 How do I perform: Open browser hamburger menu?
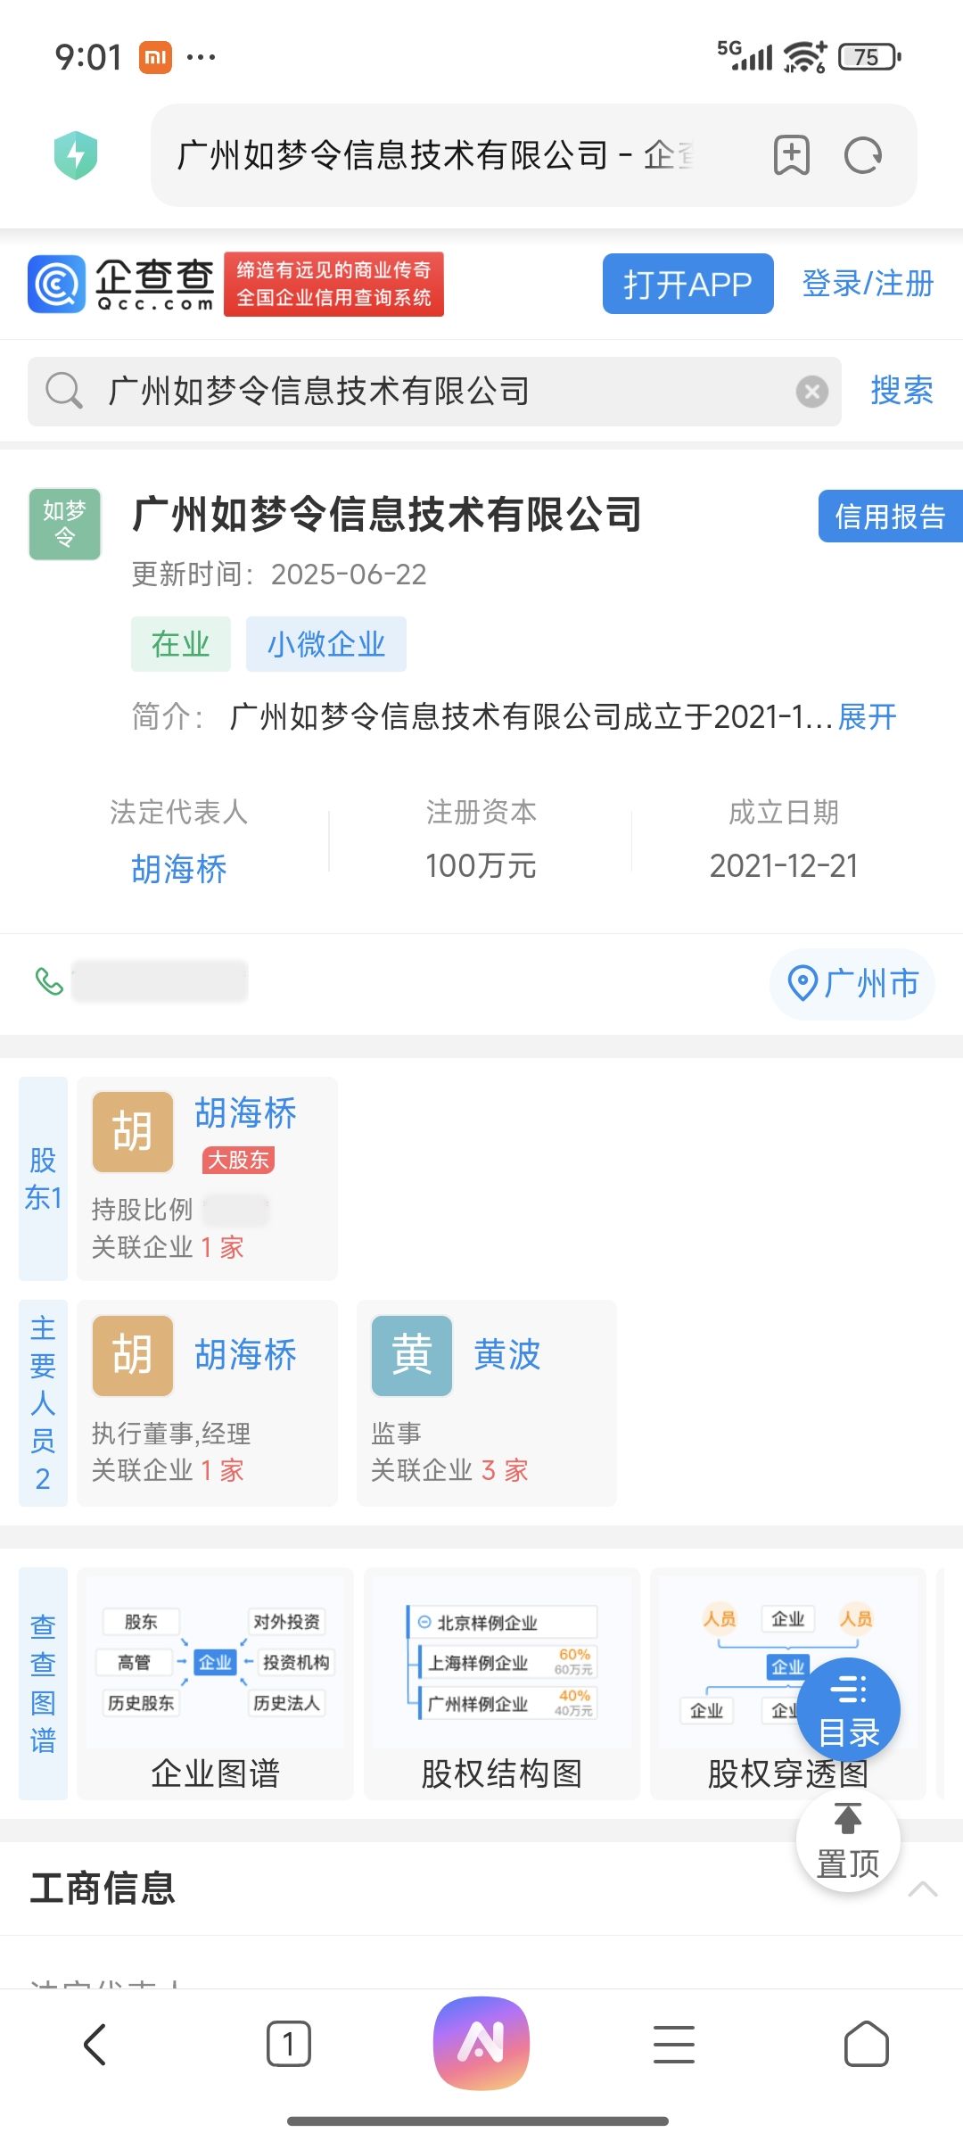674,2044
